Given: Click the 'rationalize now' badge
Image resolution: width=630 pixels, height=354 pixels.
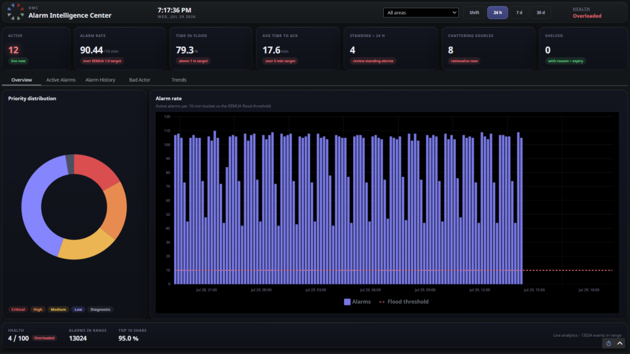Looking at the screenshot, I should (464, 61).
